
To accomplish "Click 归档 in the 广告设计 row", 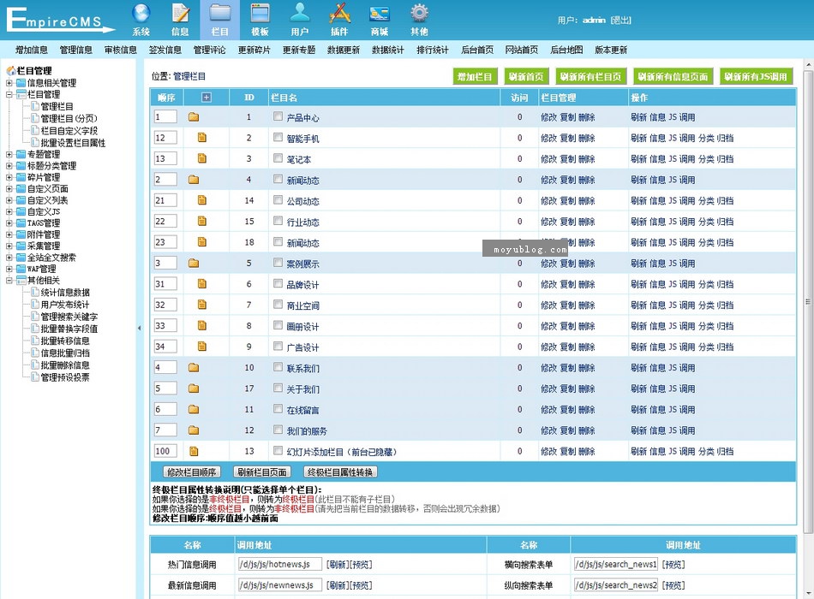I will (725, 347).
